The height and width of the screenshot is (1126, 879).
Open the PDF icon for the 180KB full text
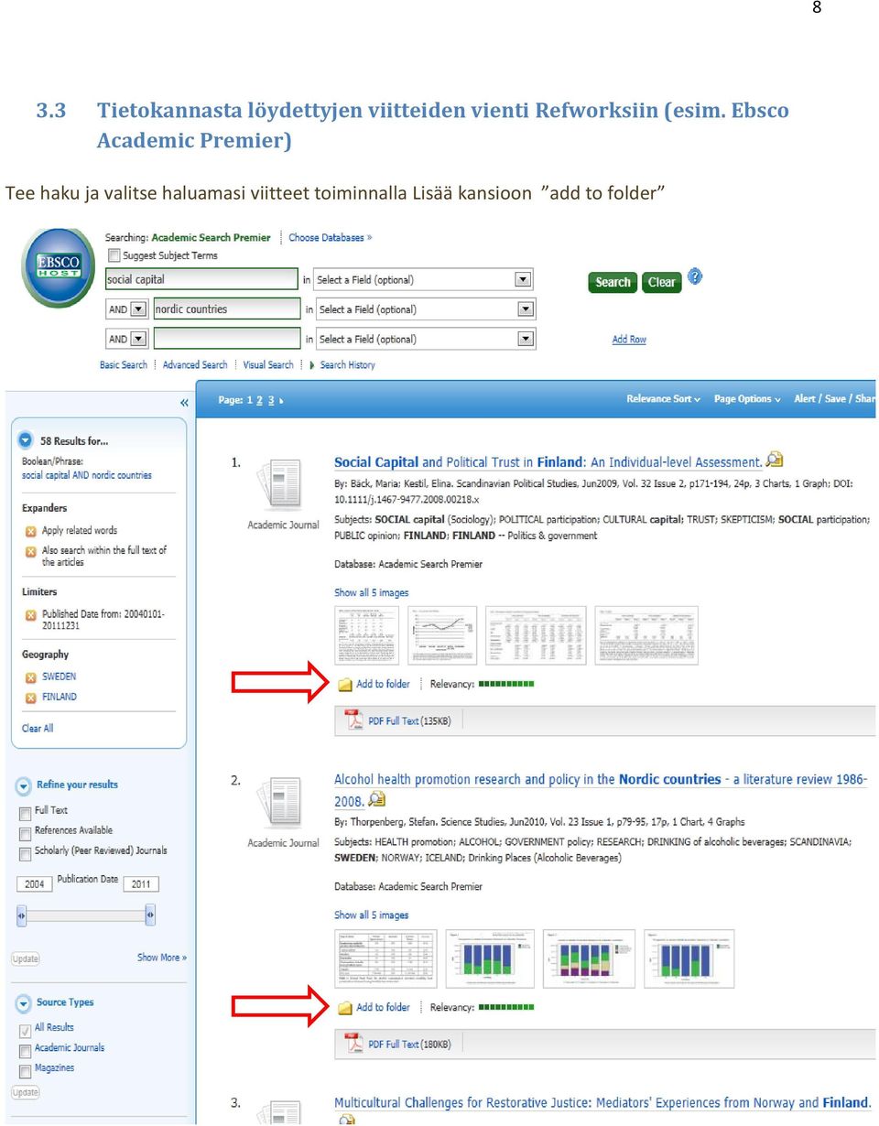354,1044
